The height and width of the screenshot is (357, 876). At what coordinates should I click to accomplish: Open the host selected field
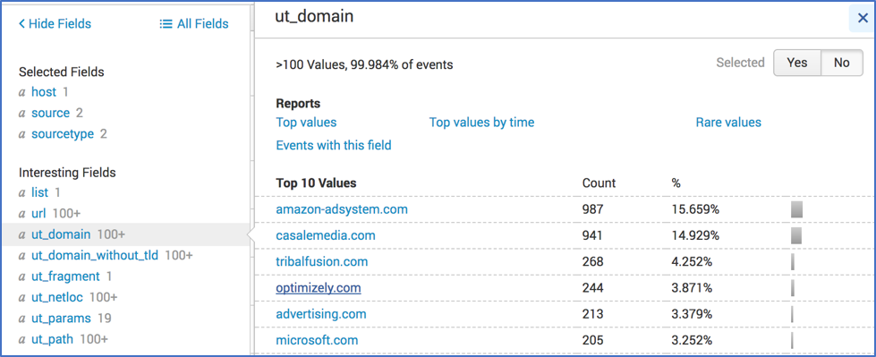pos(44,91)
